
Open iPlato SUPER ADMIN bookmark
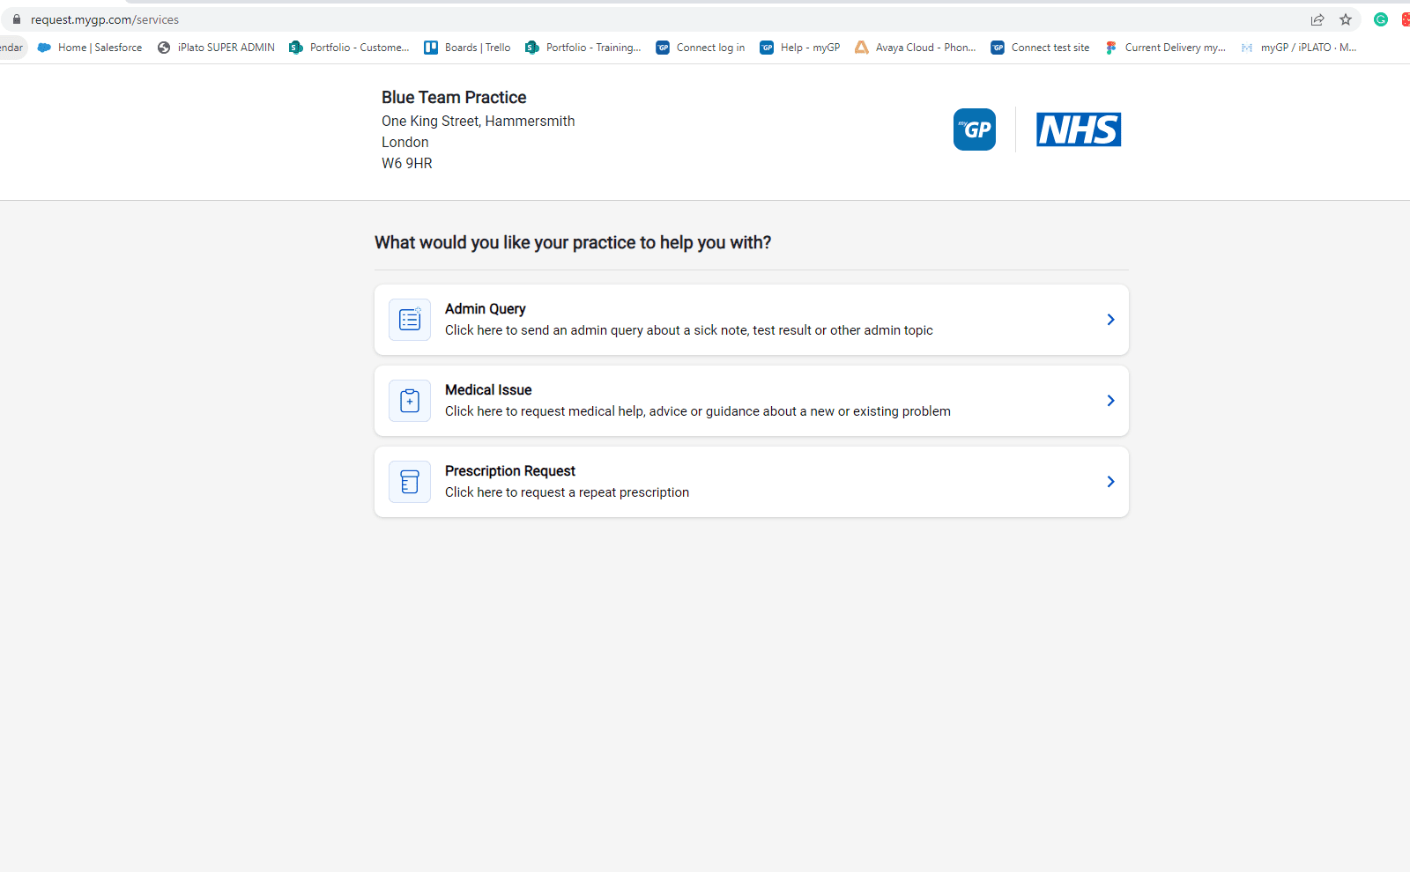216,48
